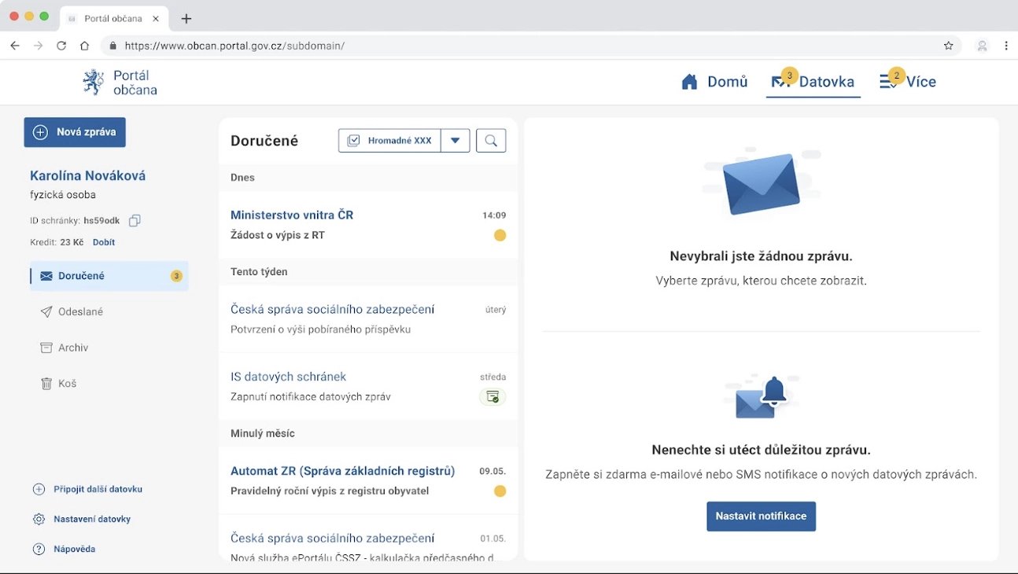Open the Připojit další datovku link

[x=87, y=489]
